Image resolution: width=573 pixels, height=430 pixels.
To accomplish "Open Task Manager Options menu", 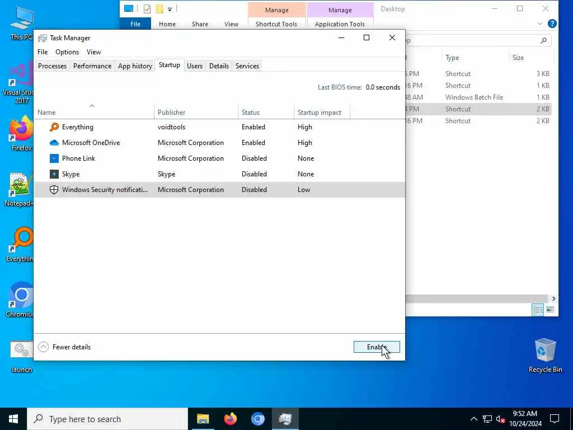I will click(67, 52).
